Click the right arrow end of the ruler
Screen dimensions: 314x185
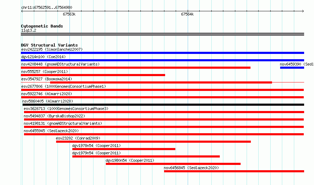coord(303,11)
